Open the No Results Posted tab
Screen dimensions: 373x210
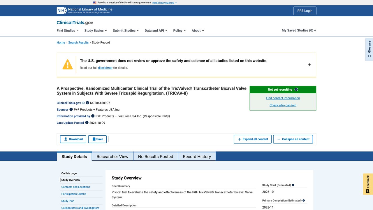coord(156,157)
